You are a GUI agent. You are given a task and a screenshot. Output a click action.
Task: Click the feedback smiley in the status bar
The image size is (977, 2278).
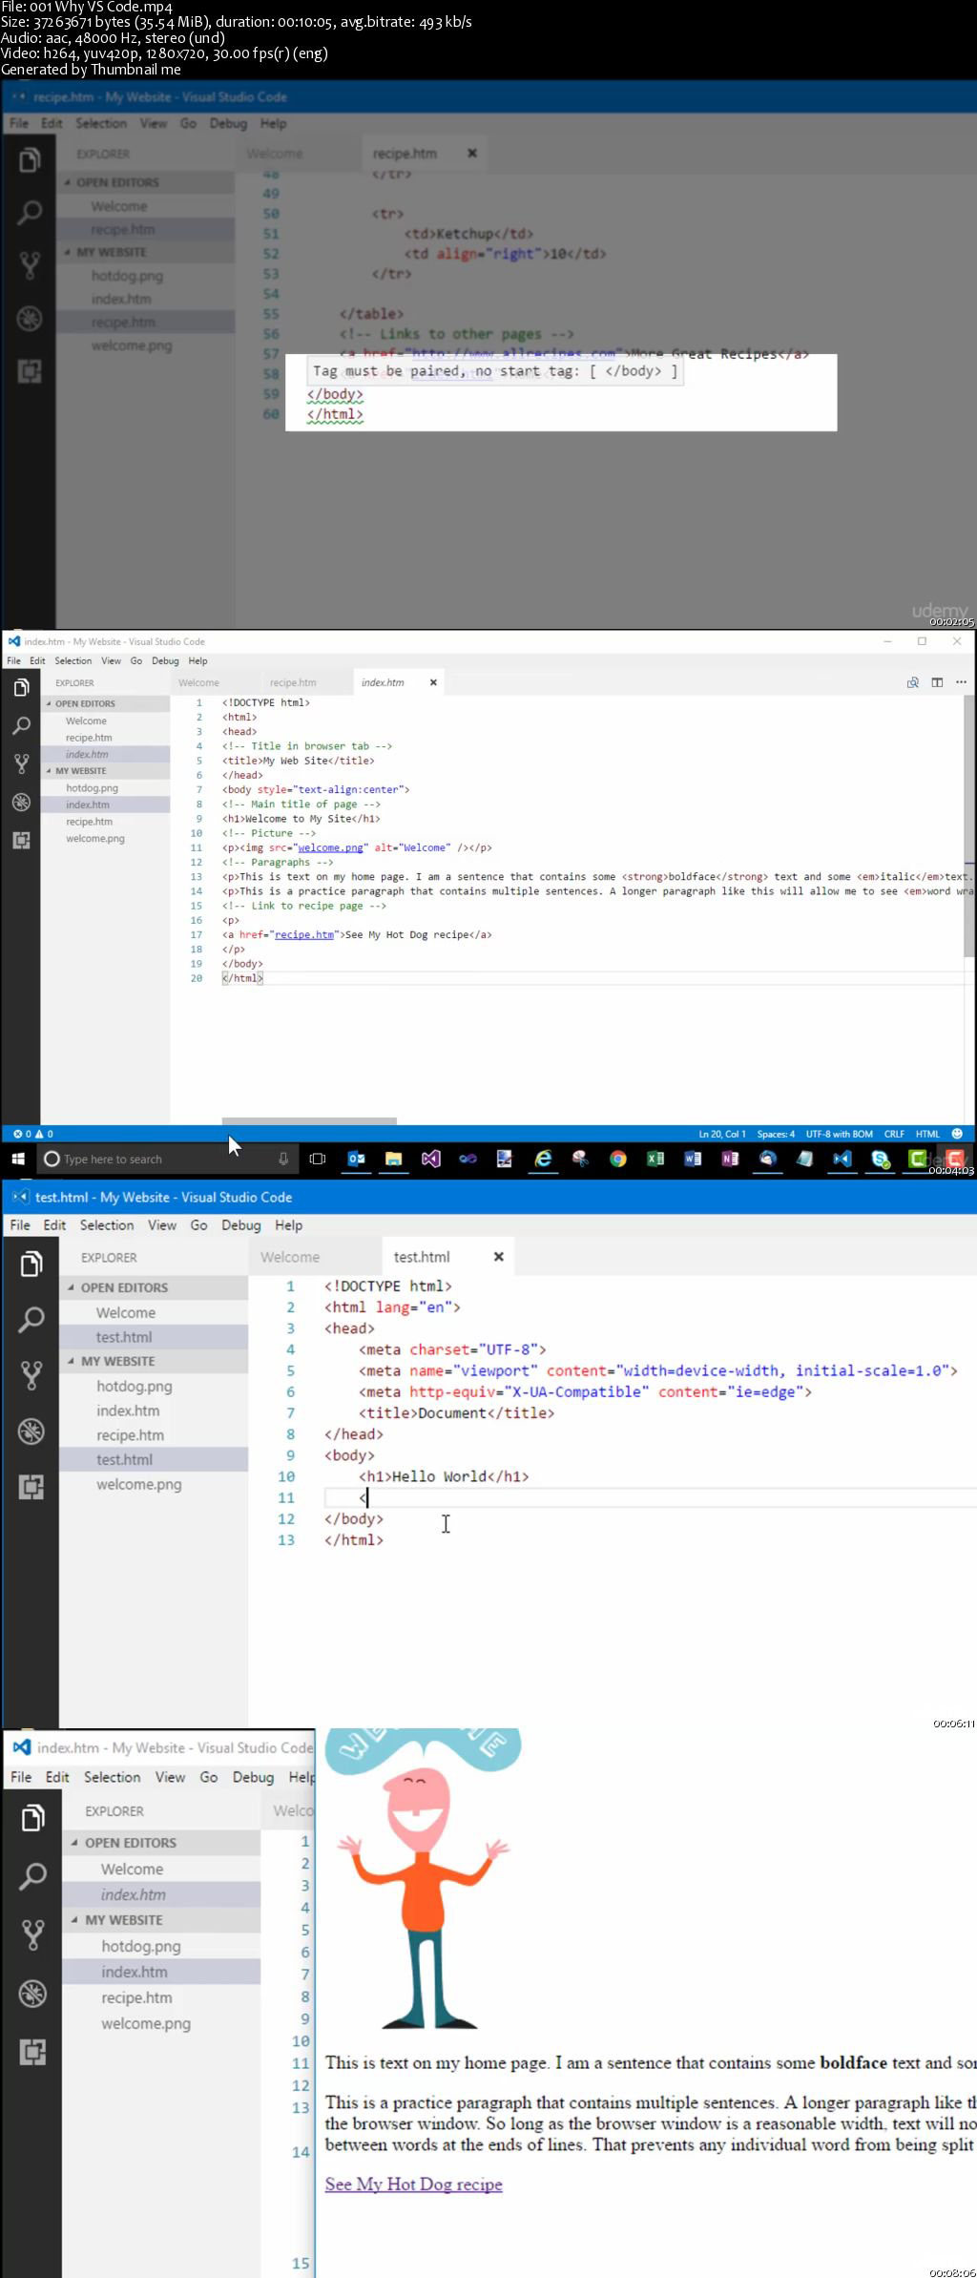coord(957,1134)
